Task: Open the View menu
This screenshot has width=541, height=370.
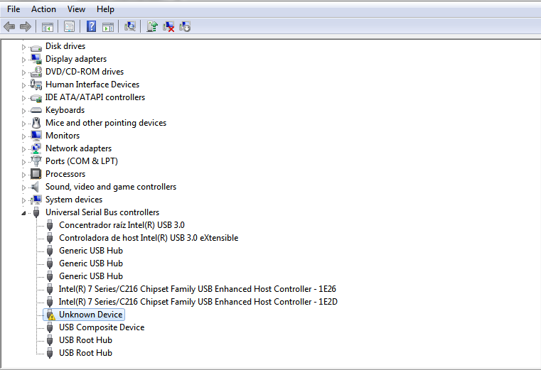Action: point(76,9)
